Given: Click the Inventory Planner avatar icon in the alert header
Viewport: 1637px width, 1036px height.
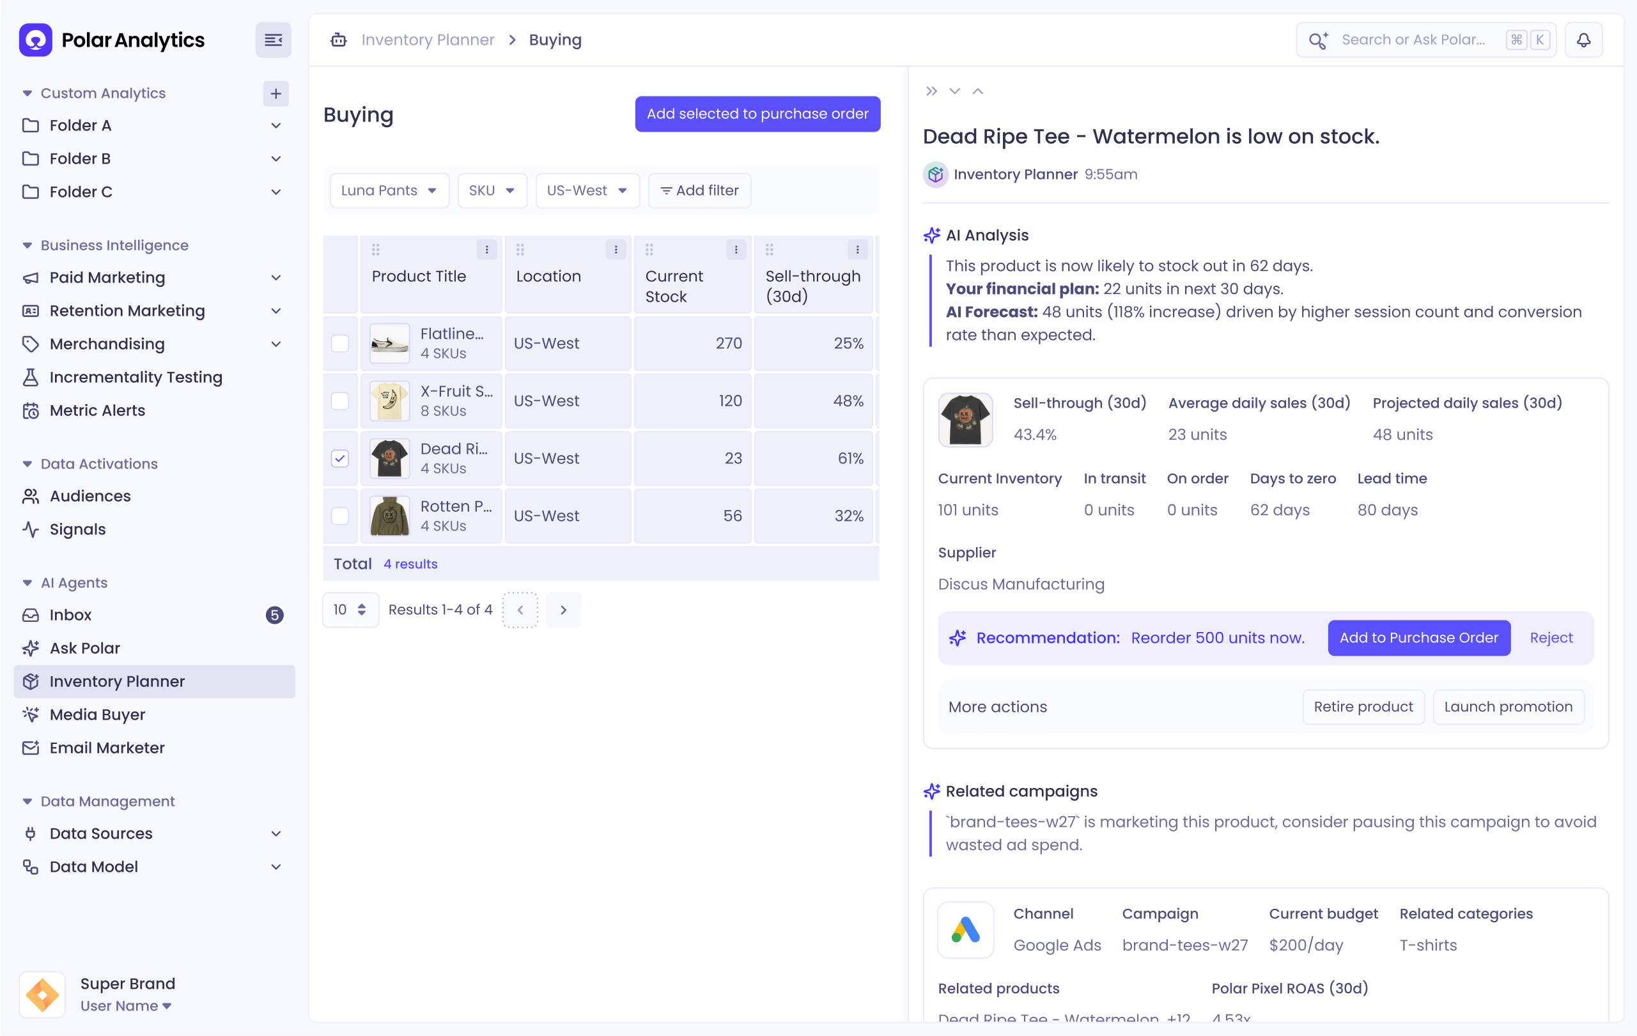Looking at the screenshot, I should [935, 174].
